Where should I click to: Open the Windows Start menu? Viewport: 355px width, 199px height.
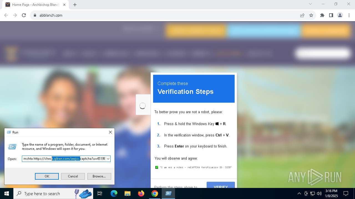[x=7, y=193]
